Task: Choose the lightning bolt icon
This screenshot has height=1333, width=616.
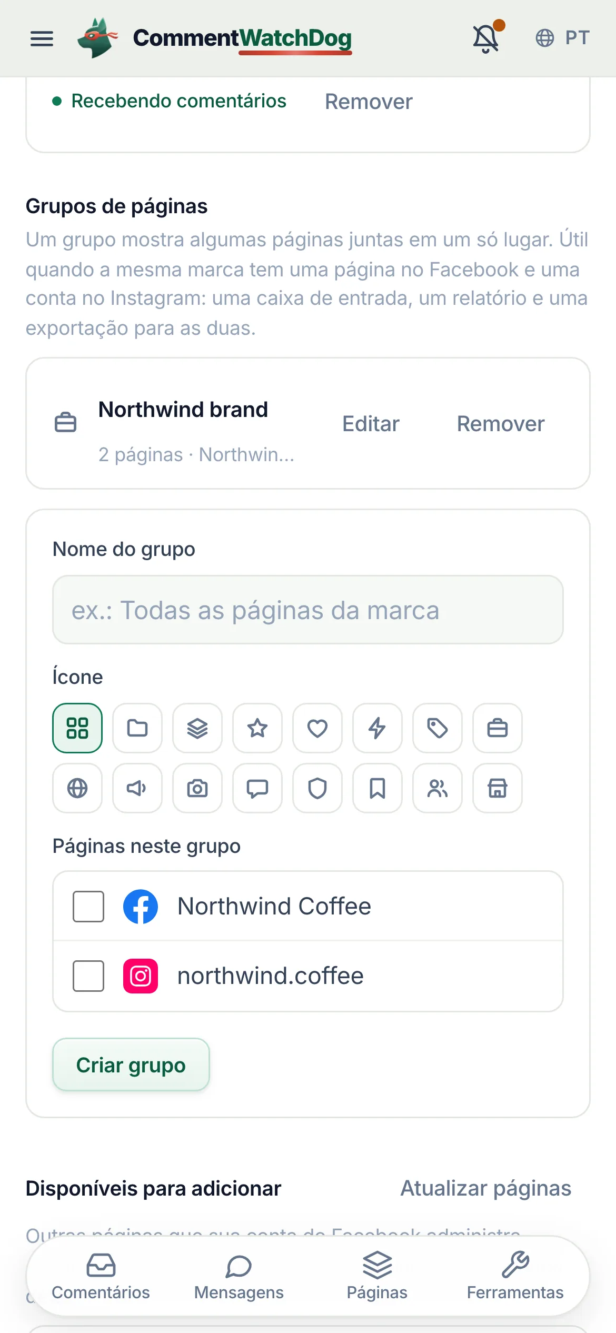Action: click(x=377, y=728)
